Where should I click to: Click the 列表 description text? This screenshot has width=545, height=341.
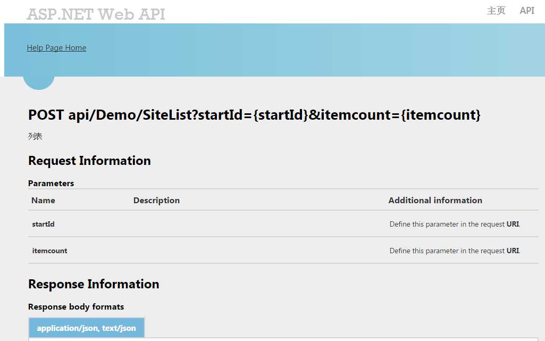(35, 136)
